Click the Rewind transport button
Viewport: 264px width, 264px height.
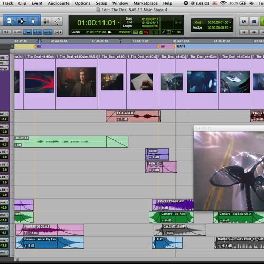[x=254, y=32]
